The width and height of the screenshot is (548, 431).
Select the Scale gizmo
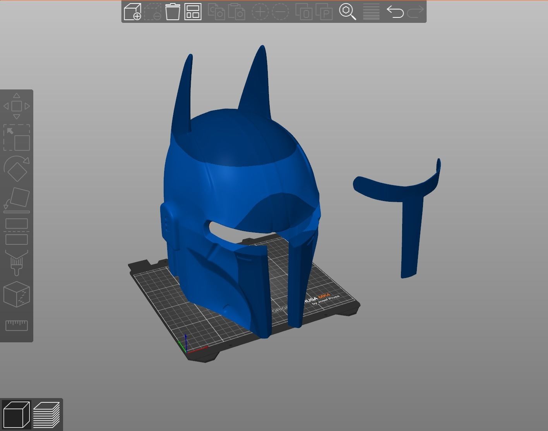(17, 137)
